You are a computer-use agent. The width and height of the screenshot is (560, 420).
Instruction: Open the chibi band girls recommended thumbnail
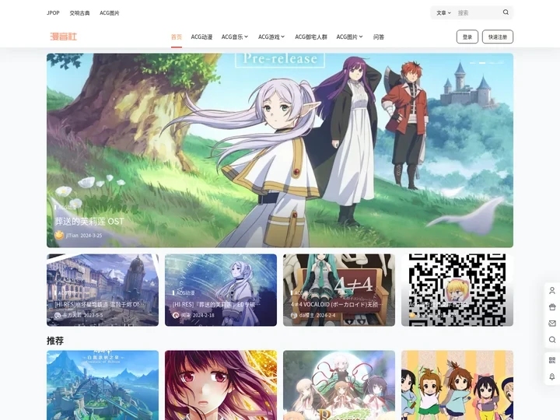point(457,385)
